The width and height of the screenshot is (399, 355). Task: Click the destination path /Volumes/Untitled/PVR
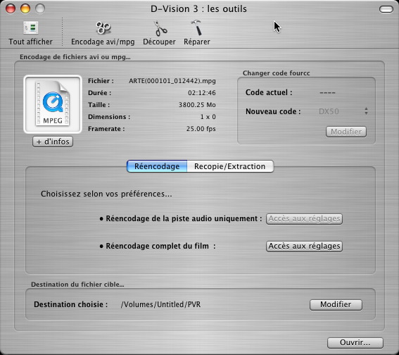(x=161, y=304)
